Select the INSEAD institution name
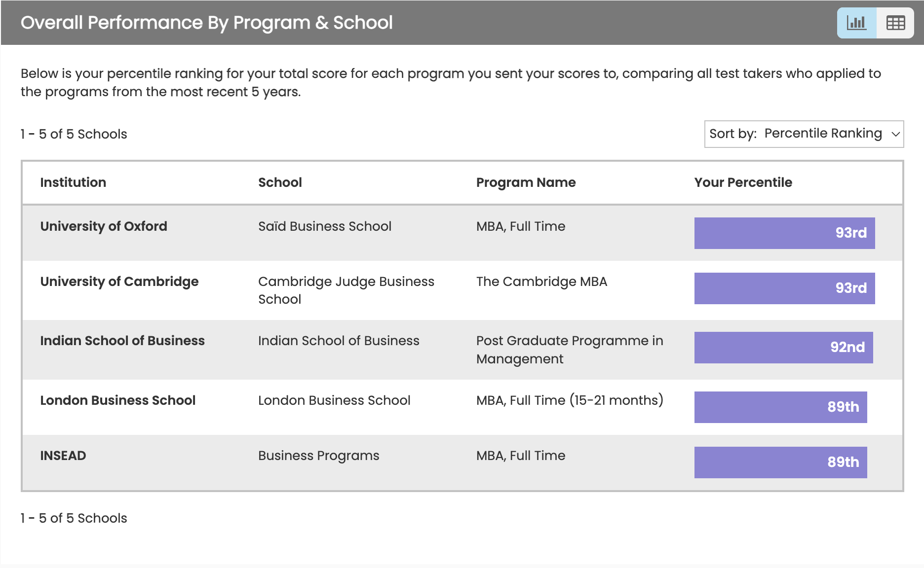 [63, 456]
